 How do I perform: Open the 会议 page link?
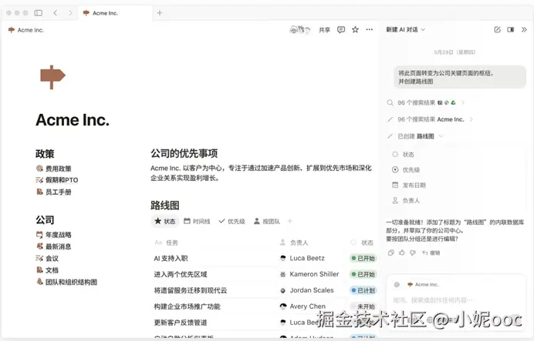coord(47,258)
